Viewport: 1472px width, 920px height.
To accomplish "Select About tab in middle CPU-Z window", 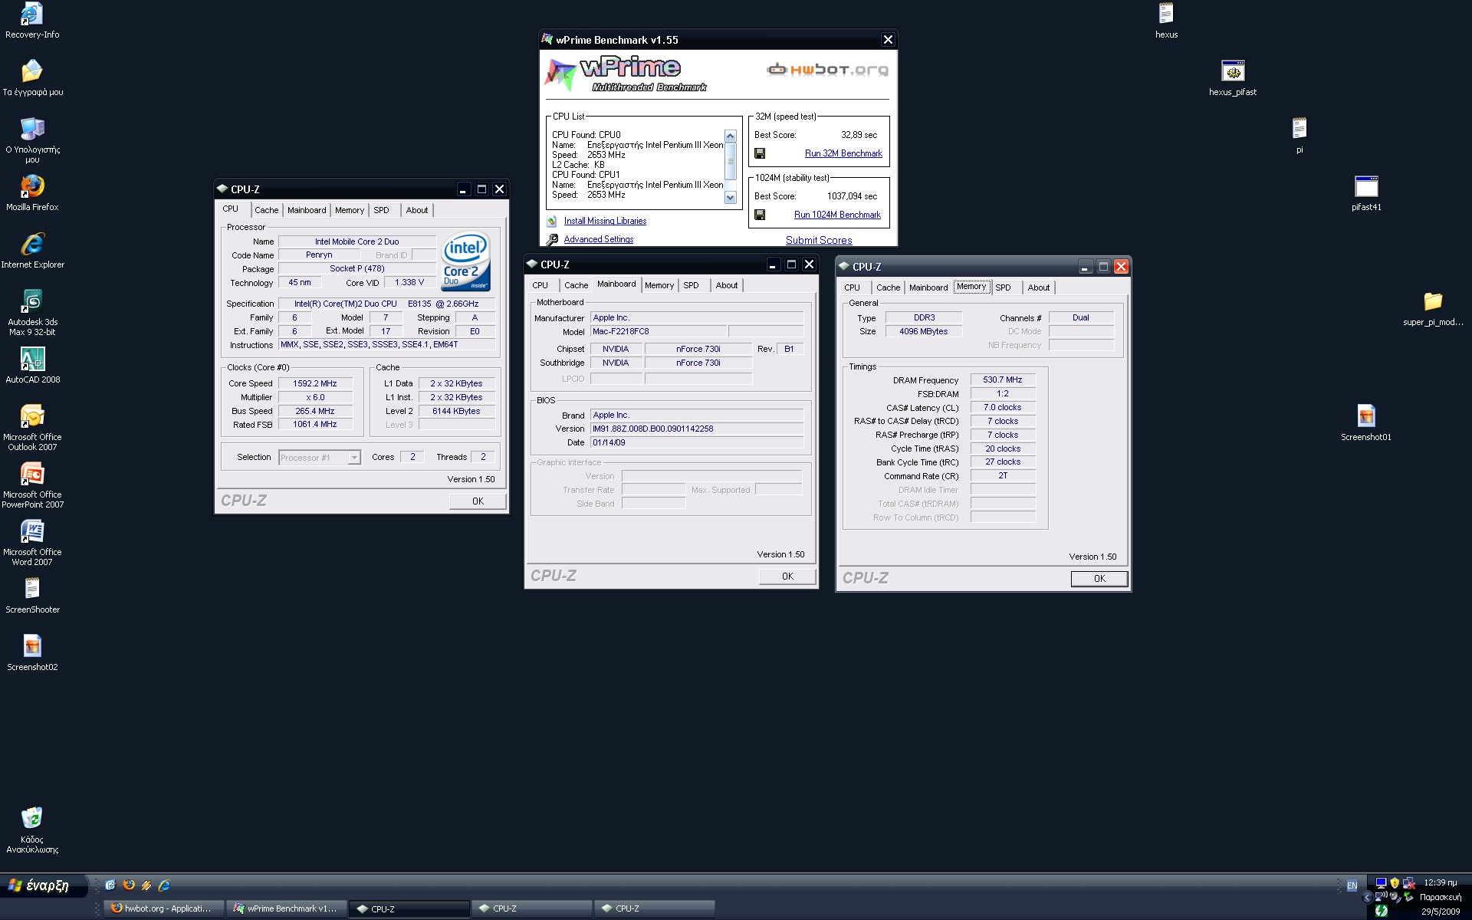I will coord(727,285).
